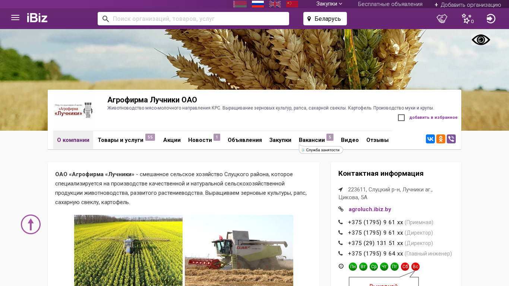Open the Закупки company tab
Image resolution: width=509 pixels, height=286 pixels.
280,140
